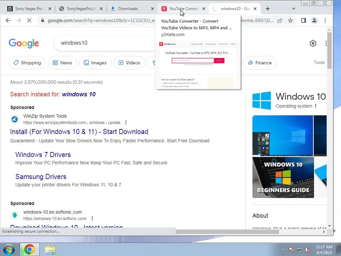Click the softonic site favicon
341x256 pixels.
pyautogui.click(x=15, y=215)
